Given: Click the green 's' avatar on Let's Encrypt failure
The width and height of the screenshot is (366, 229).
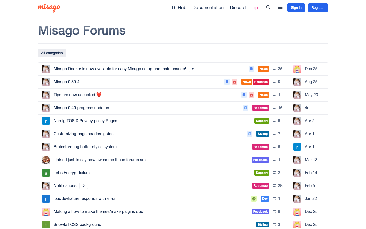Looking at the screenshot, I should 46,173.
